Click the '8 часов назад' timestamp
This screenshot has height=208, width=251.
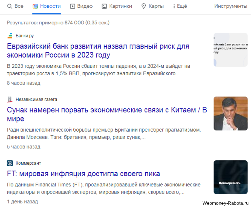click(x=24, y=83)
